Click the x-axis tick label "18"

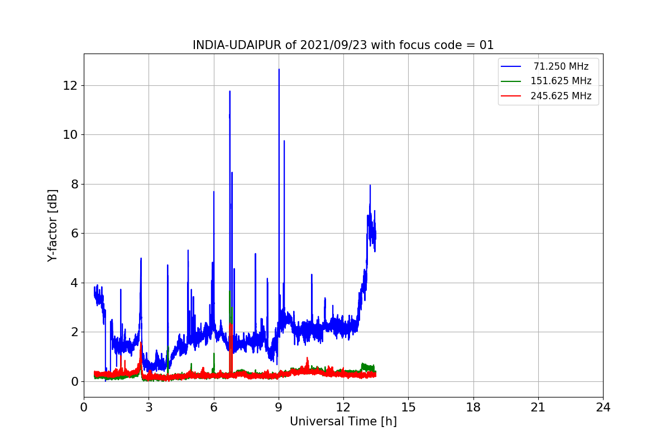473,408
